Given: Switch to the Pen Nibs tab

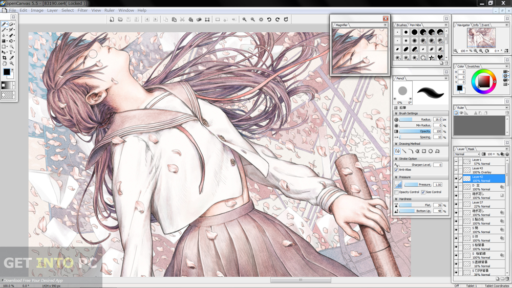Looking at the screenshot, I should (415, 25).
